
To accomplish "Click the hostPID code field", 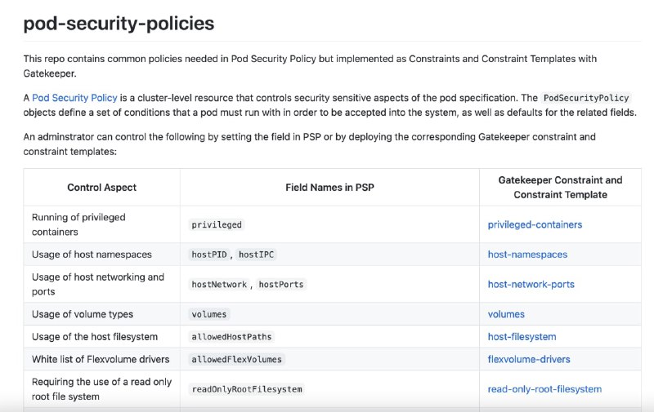I will [x=209, y=255].
